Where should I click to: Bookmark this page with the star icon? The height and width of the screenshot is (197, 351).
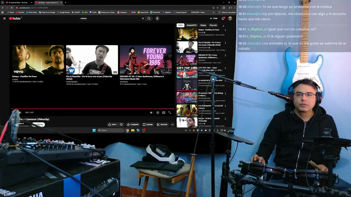point(217,8)
